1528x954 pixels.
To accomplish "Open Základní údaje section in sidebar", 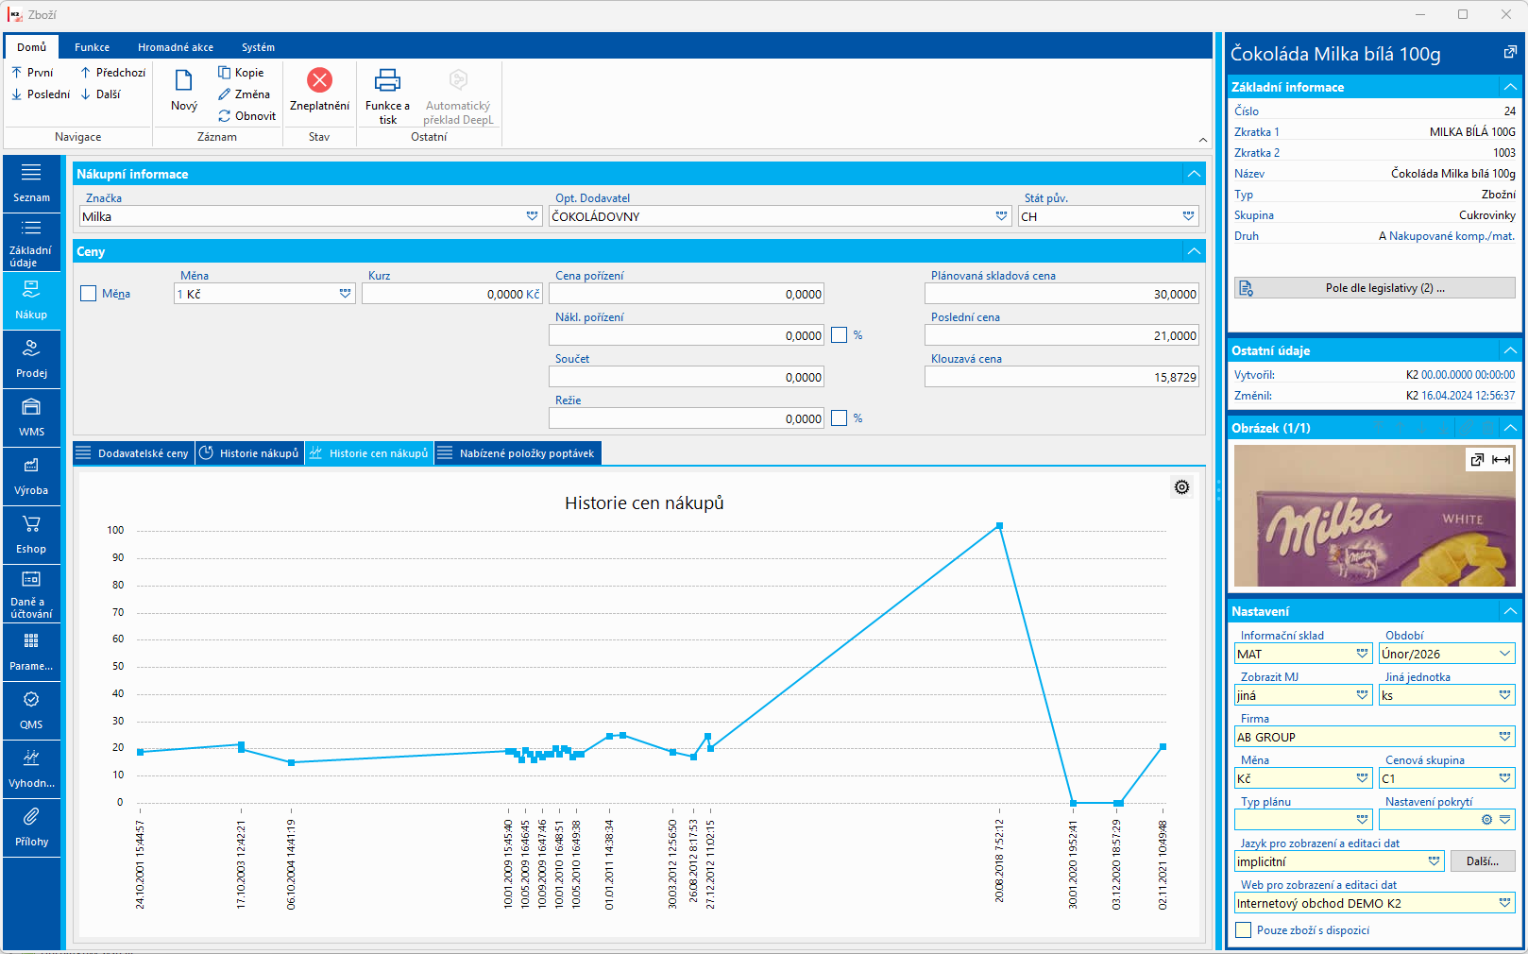I will pyautogui.click(x=31, y=242).
